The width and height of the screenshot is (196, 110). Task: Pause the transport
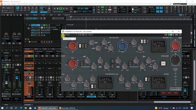(64, 9)
